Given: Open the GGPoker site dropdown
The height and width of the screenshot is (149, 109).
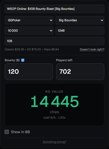Looking at the screenshot, I should (x=29, y=20).
